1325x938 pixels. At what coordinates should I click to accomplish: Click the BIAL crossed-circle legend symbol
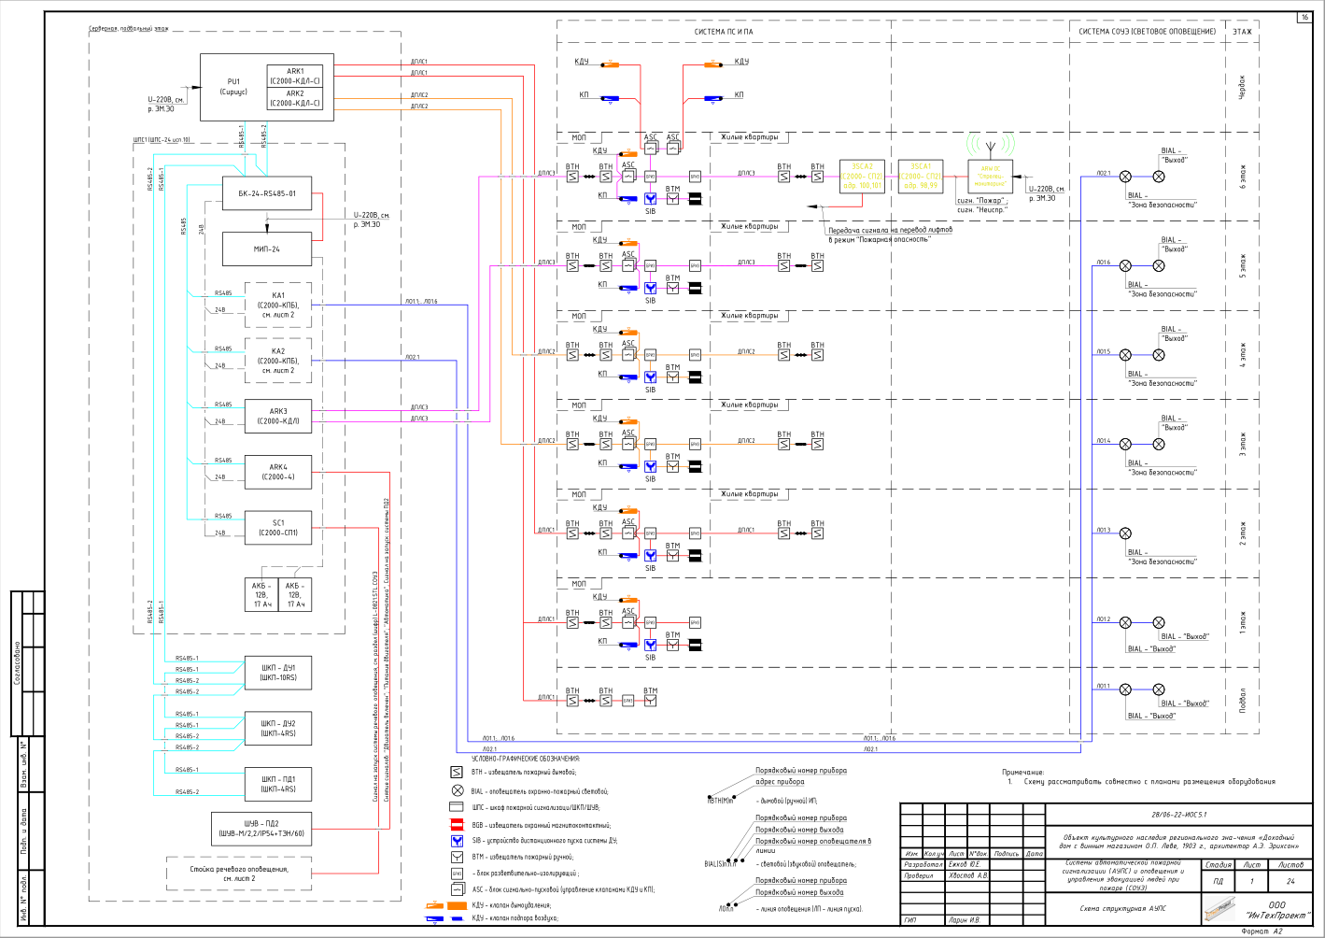click(x=457, y=790)
